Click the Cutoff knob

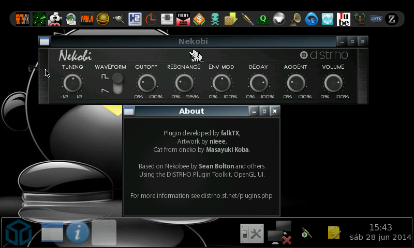coord(147,83)
